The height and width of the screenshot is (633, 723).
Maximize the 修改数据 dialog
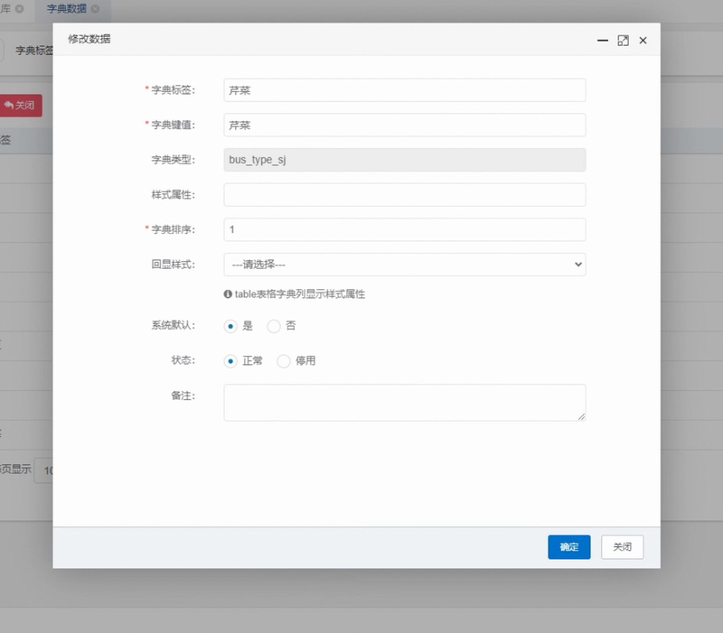point(623,41)
